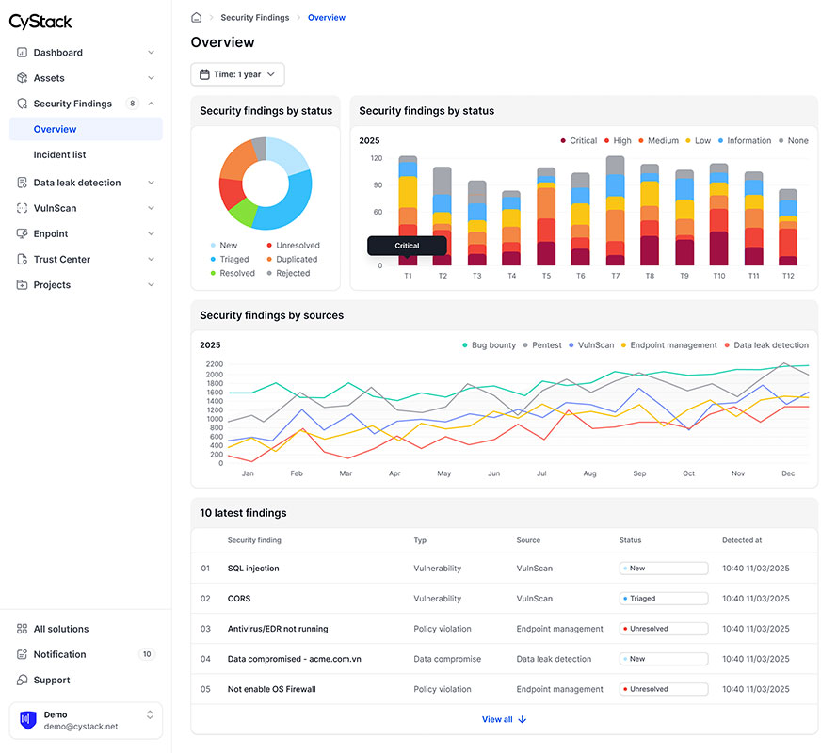Toggle the Critical legend in bar chart
This screenshot has height=753, width=837.
click(577, 141)
